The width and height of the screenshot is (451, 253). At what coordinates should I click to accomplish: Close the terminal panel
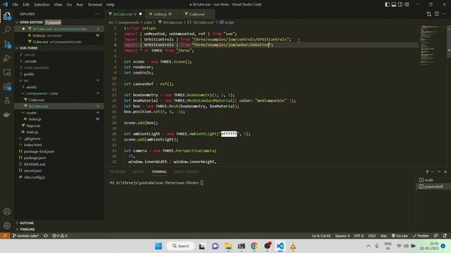tap(445, 171)
